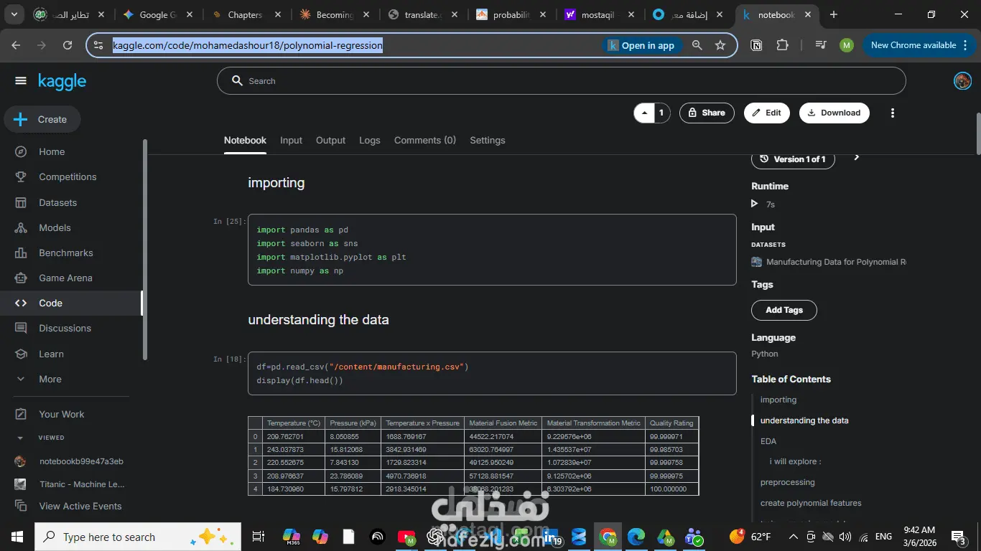Expand the version history arrow

tap(856, 158)
